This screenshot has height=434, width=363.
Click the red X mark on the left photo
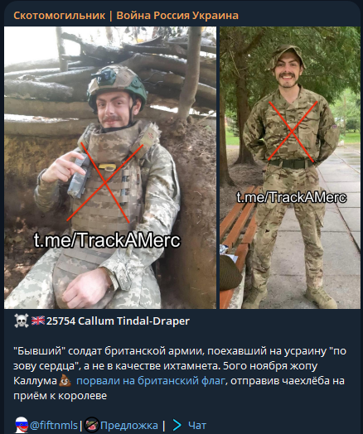click(104, 183)
